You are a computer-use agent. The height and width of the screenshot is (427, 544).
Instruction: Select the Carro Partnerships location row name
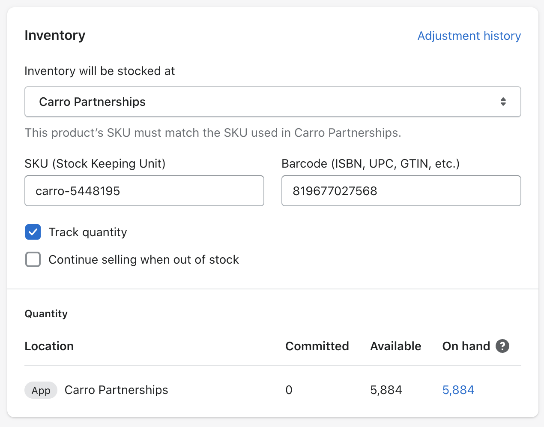point(116,390)
